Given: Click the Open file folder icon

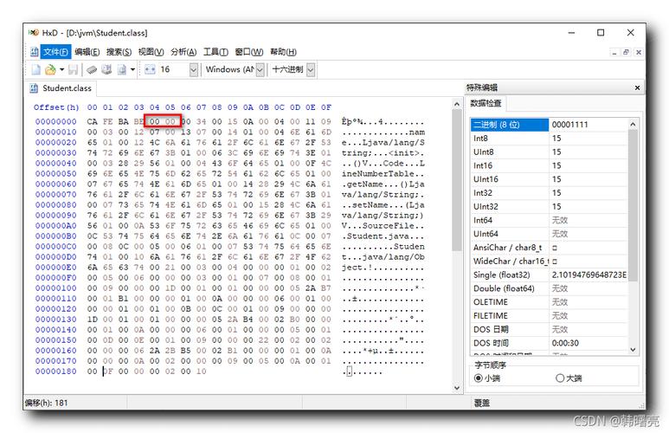Looking at the screenshot, I should coord(50,69).
